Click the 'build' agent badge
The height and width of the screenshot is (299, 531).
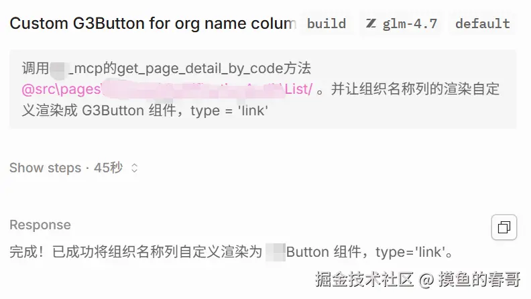(x=327, y=23)
